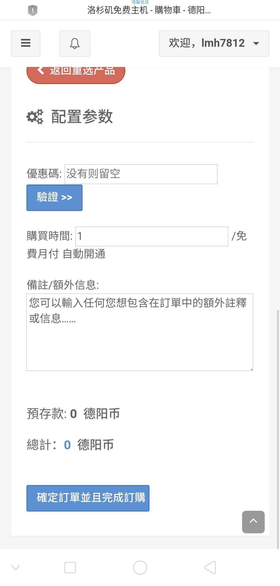The width and height of the screenshot is (280, 586).
Task: Expand the lmh7812 welcome account dropdown
Action: [x=214, y=43]
